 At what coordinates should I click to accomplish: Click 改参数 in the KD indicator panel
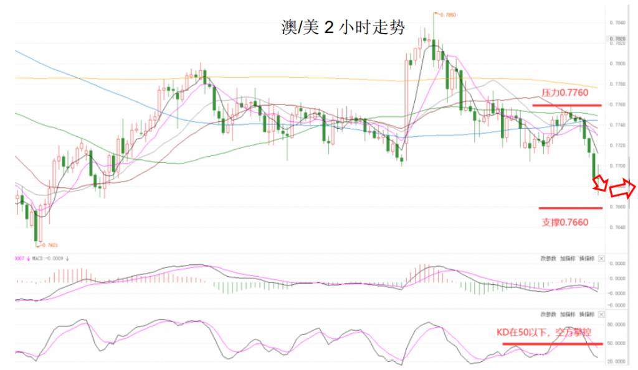[548, 315]
